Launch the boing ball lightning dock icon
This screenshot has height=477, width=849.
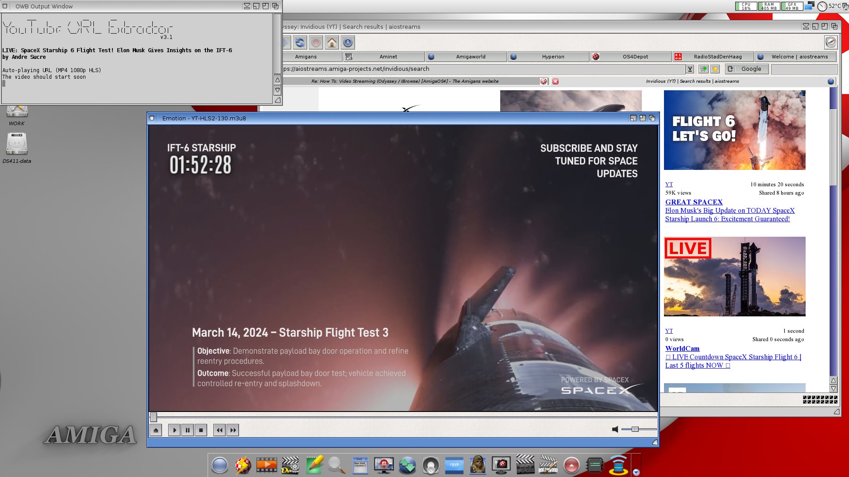click(243, 465)
